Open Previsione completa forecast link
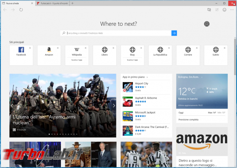 (x=189, y=120)
